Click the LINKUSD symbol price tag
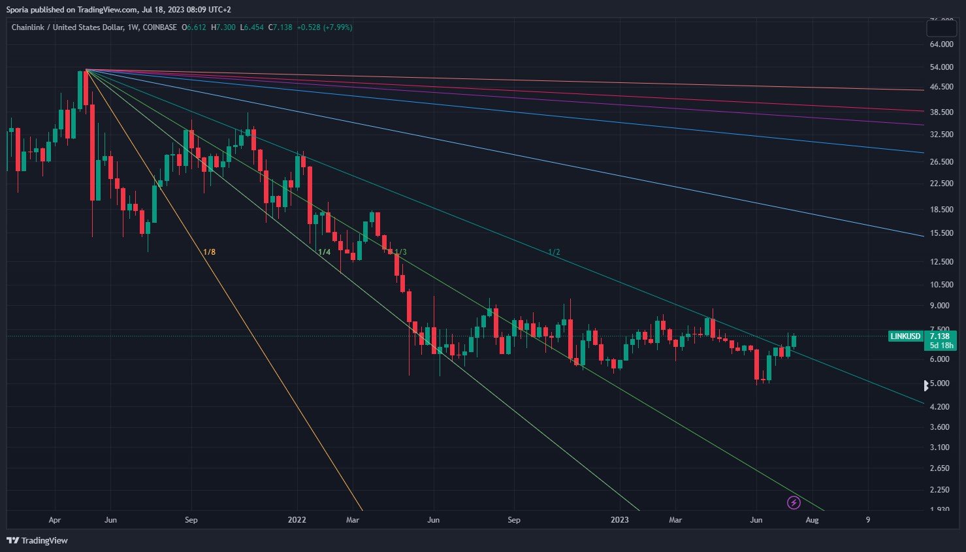This screenshot has width=966, height=552. pos(905,336)
